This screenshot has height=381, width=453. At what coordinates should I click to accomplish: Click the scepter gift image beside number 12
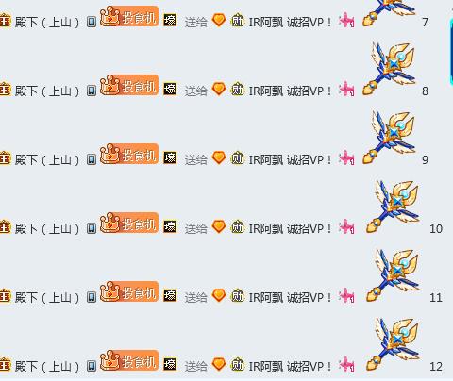tap(394, 344)
